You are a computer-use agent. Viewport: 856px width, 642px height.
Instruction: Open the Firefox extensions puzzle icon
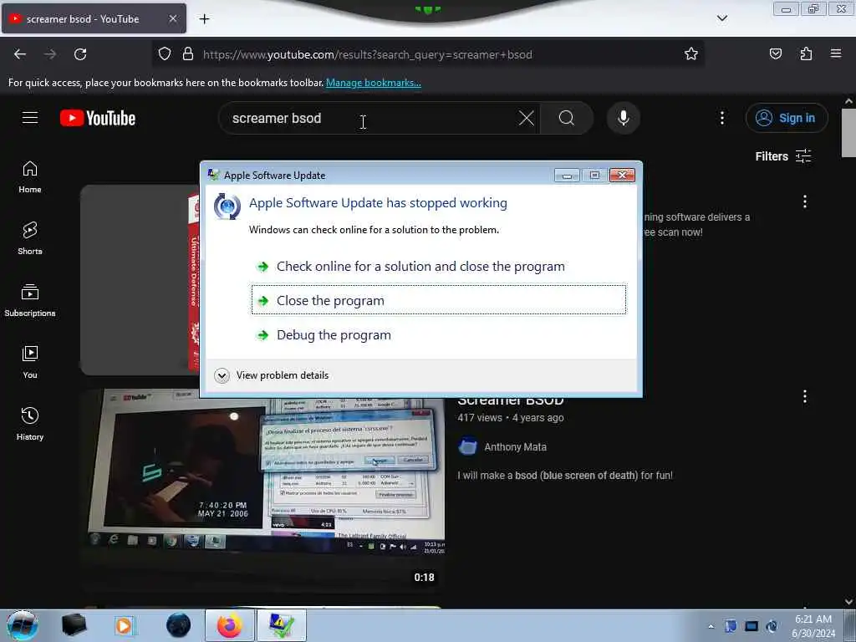pos(806,53)
